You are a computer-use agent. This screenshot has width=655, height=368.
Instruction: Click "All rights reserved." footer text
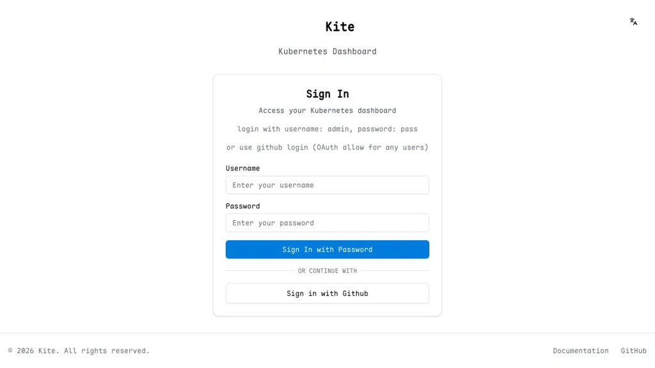click(107, 351)
